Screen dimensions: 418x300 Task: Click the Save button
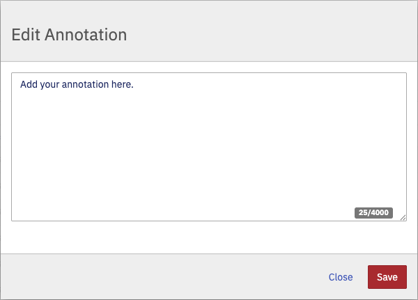(x=387, y=277)
